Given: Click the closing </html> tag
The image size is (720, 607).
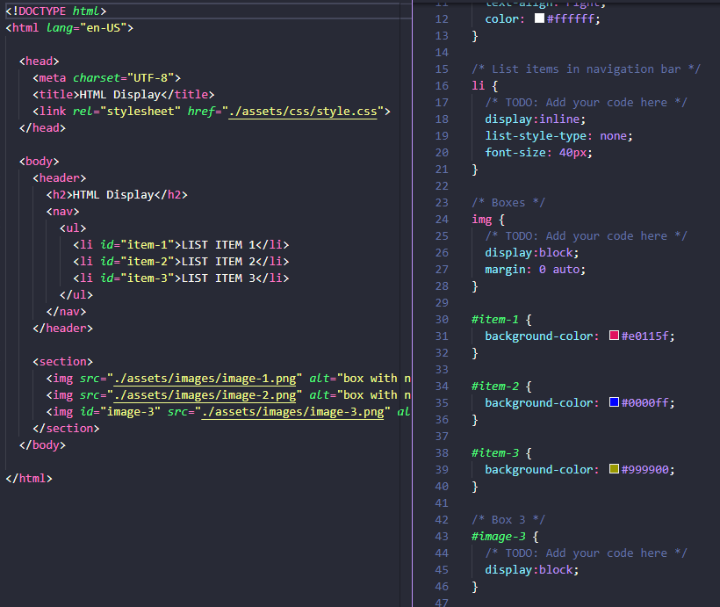Looking at the screenshot, I should click(29, 479).
